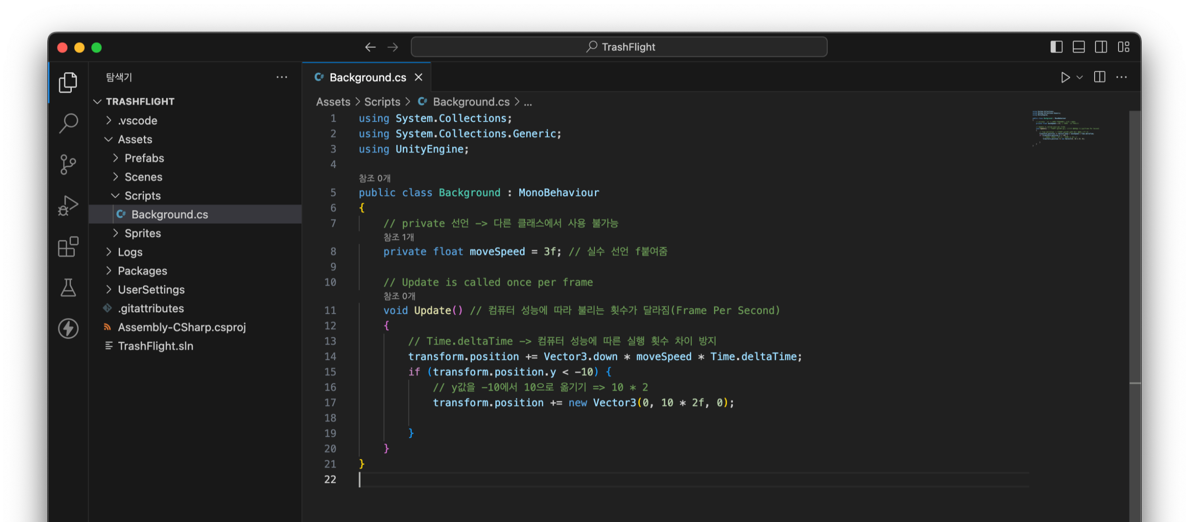The height and width of the screenshot is (522, 1189).
Task: Select the Background.cs editor tab
Action: click(x=367, y=77)
